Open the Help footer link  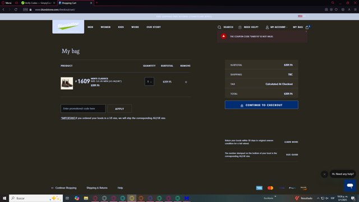120,188
